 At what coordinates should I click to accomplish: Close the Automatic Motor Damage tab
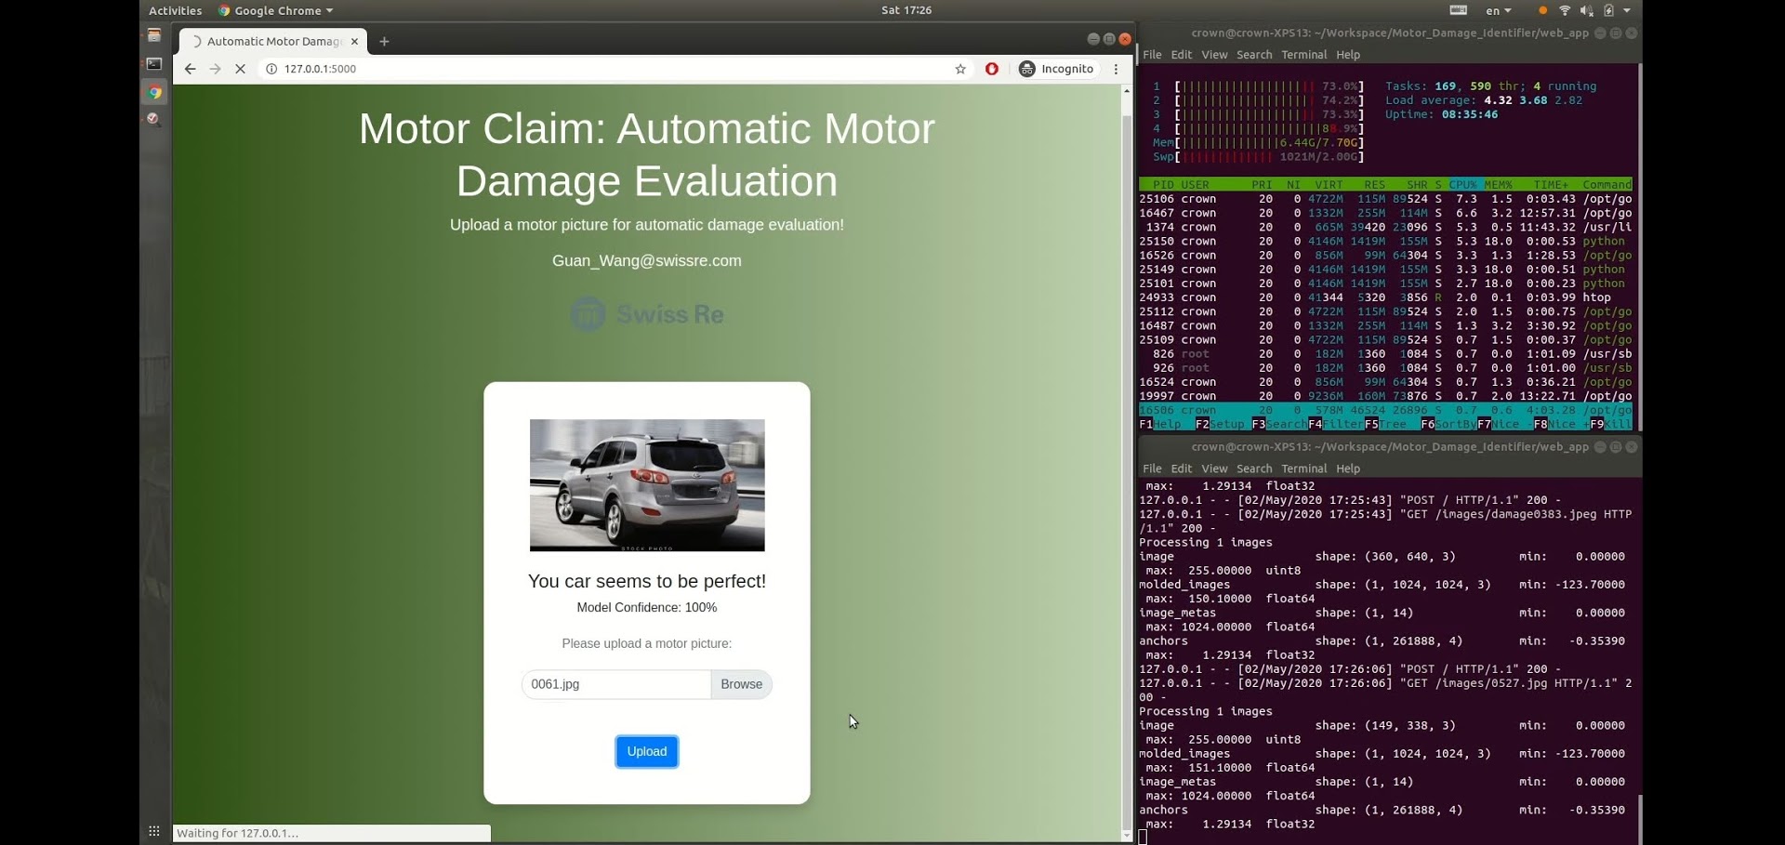[x=354, y=41]
